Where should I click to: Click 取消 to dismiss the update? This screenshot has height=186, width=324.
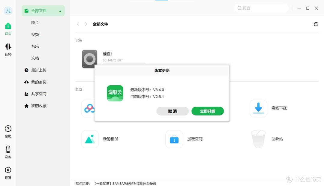click(x=172, y=111)
